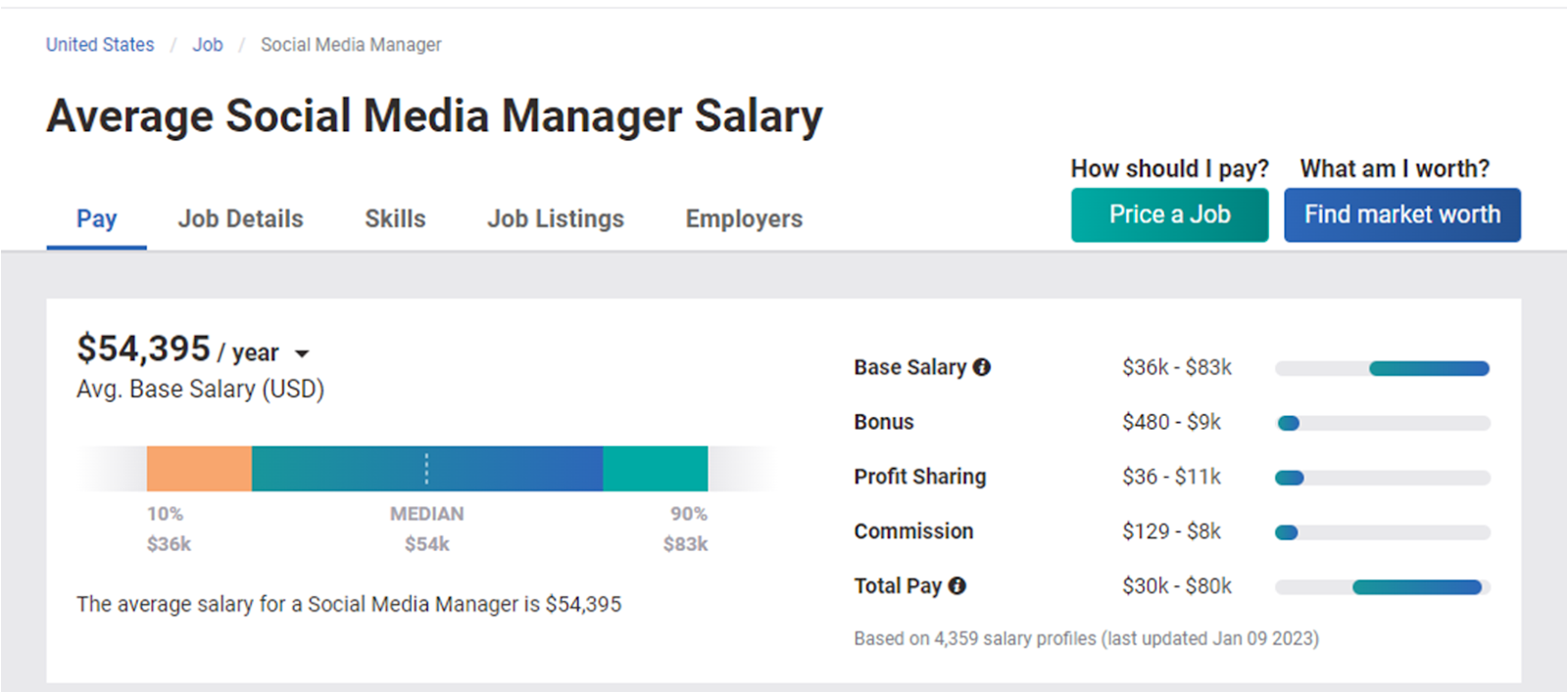This screenshot has width=1568, height=693.
Task: Click the Profit Sharing range bar
Action: pyautogui.click(x=1382, y=478)
